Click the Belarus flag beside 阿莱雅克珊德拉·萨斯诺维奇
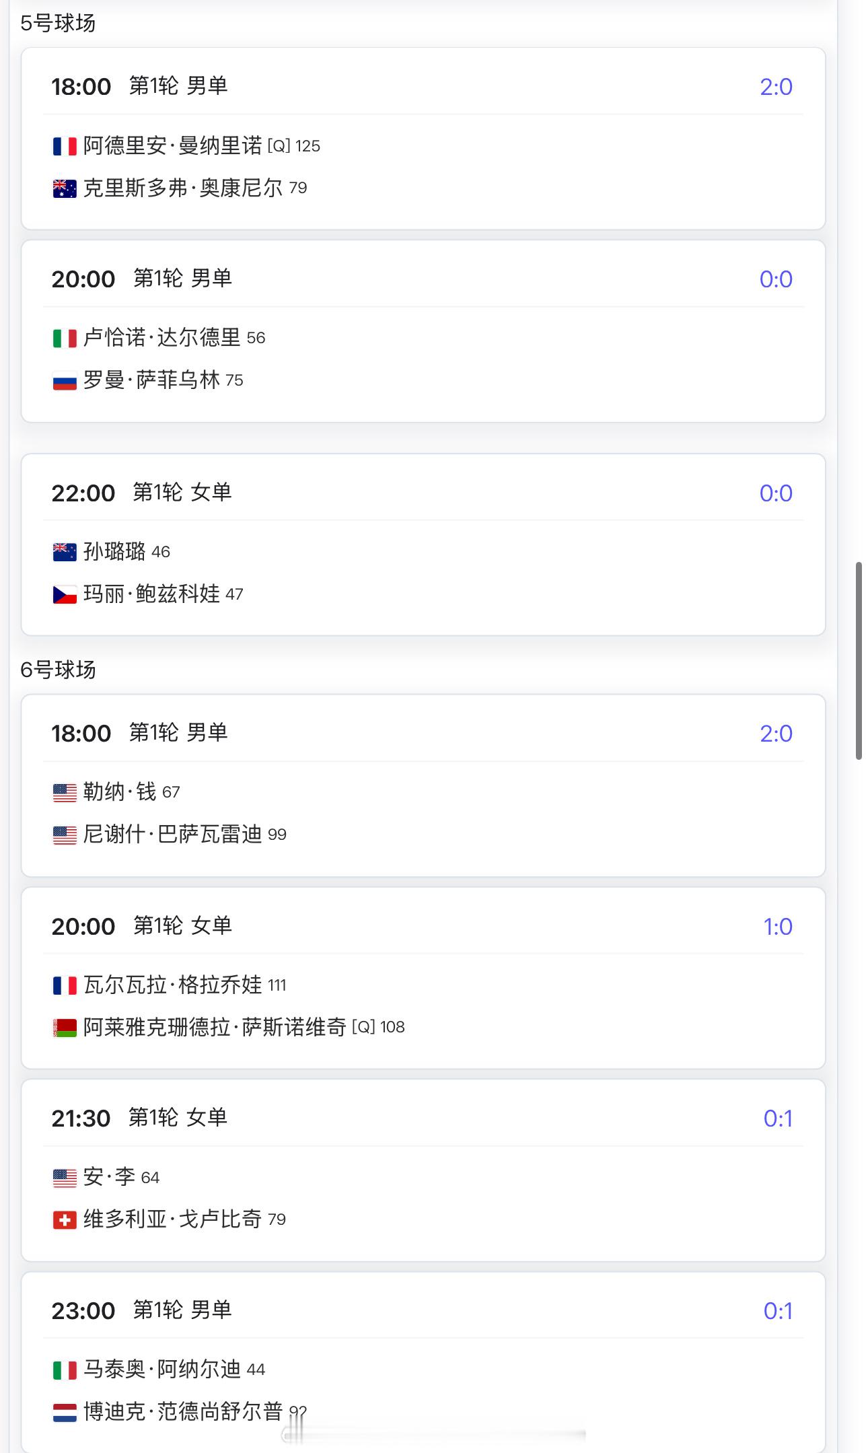This screenshot has height=1453, width=868. pos(65,1028)
